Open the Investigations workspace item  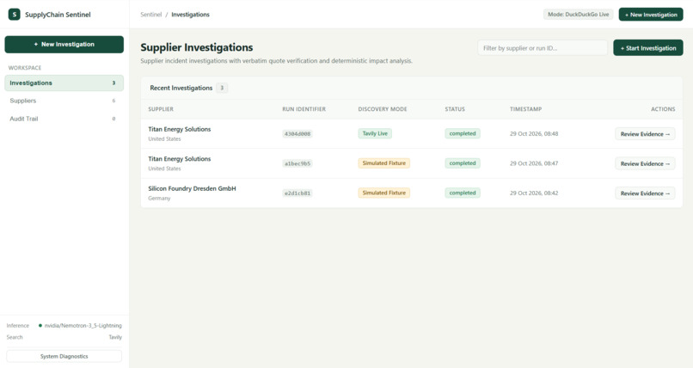(x=64, y=83)
